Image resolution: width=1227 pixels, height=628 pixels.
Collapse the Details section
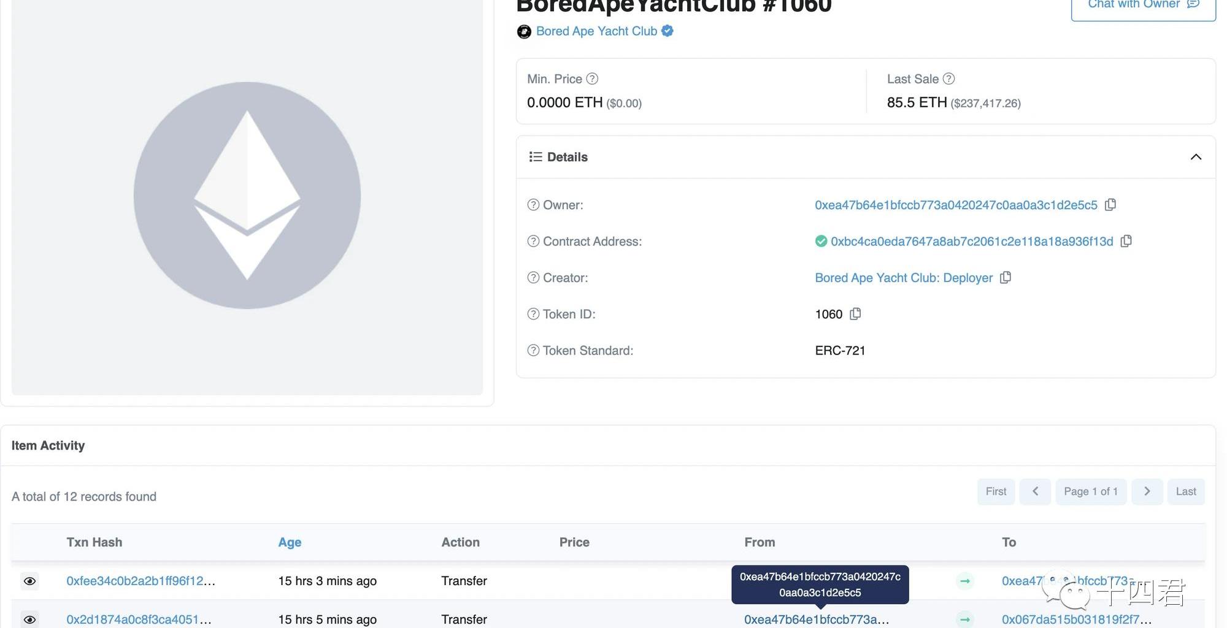coord(1196,157)
